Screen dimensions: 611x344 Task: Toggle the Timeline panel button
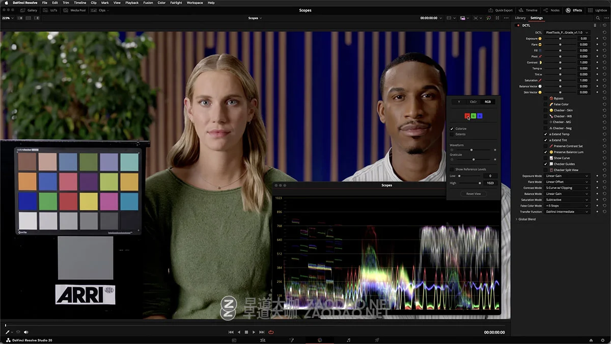528,10
